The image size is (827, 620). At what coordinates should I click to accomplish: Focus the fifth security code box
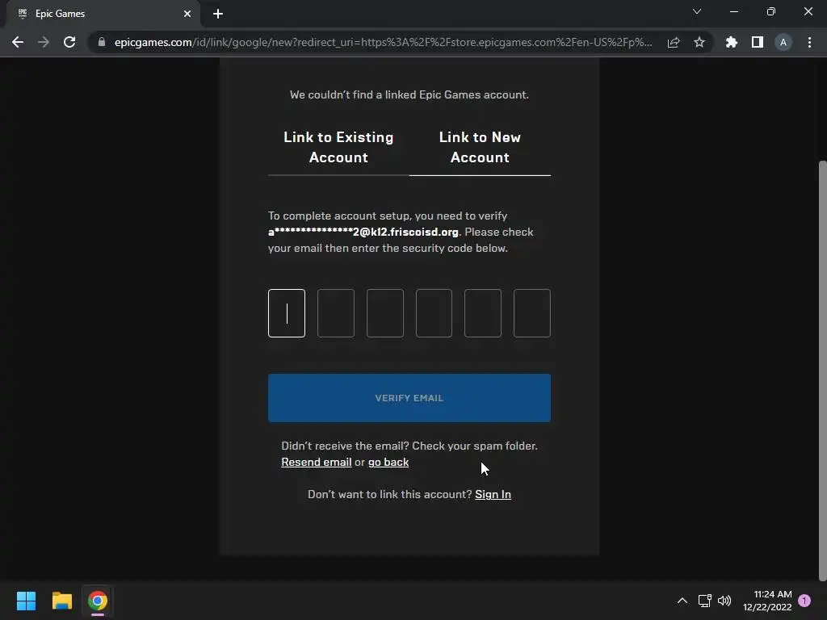click(x=483, y=313)
